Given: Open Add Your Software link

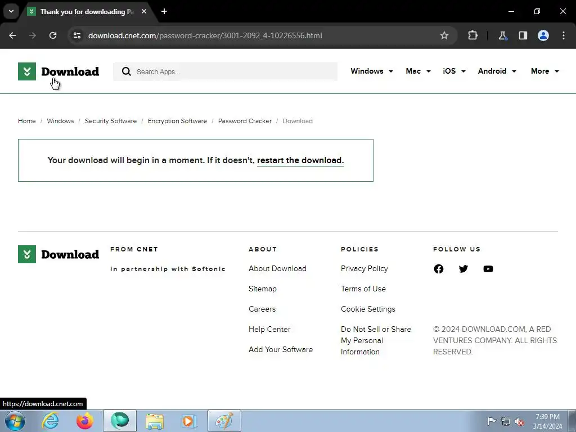Looking at the screenshot, I should coord(281,349).
